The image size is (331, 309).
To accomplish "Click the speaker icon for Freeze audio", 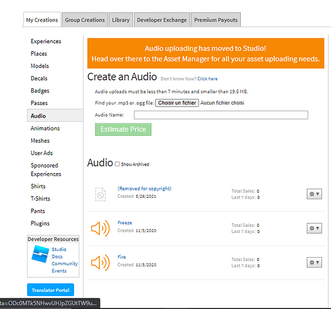I will pos(100,228).
